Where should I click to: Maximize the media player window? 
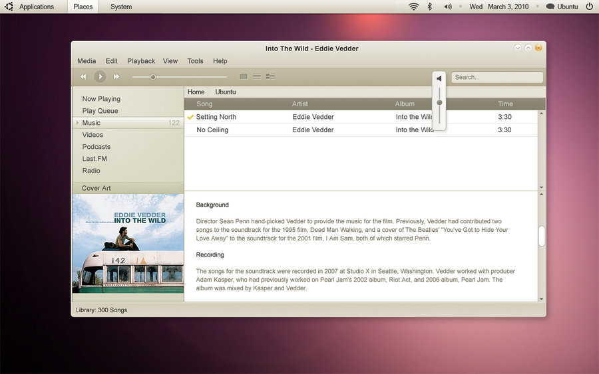click(x=528, y=48)
